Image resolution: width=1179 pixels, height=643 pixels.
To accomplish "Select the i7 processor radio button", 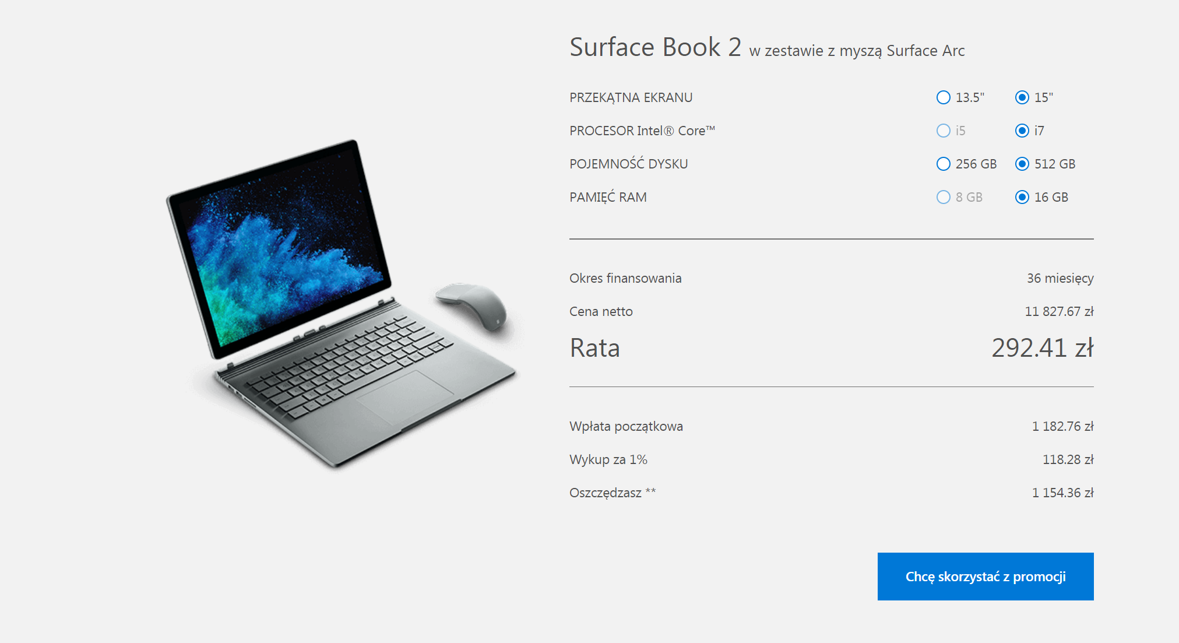I will point(1022,131).
